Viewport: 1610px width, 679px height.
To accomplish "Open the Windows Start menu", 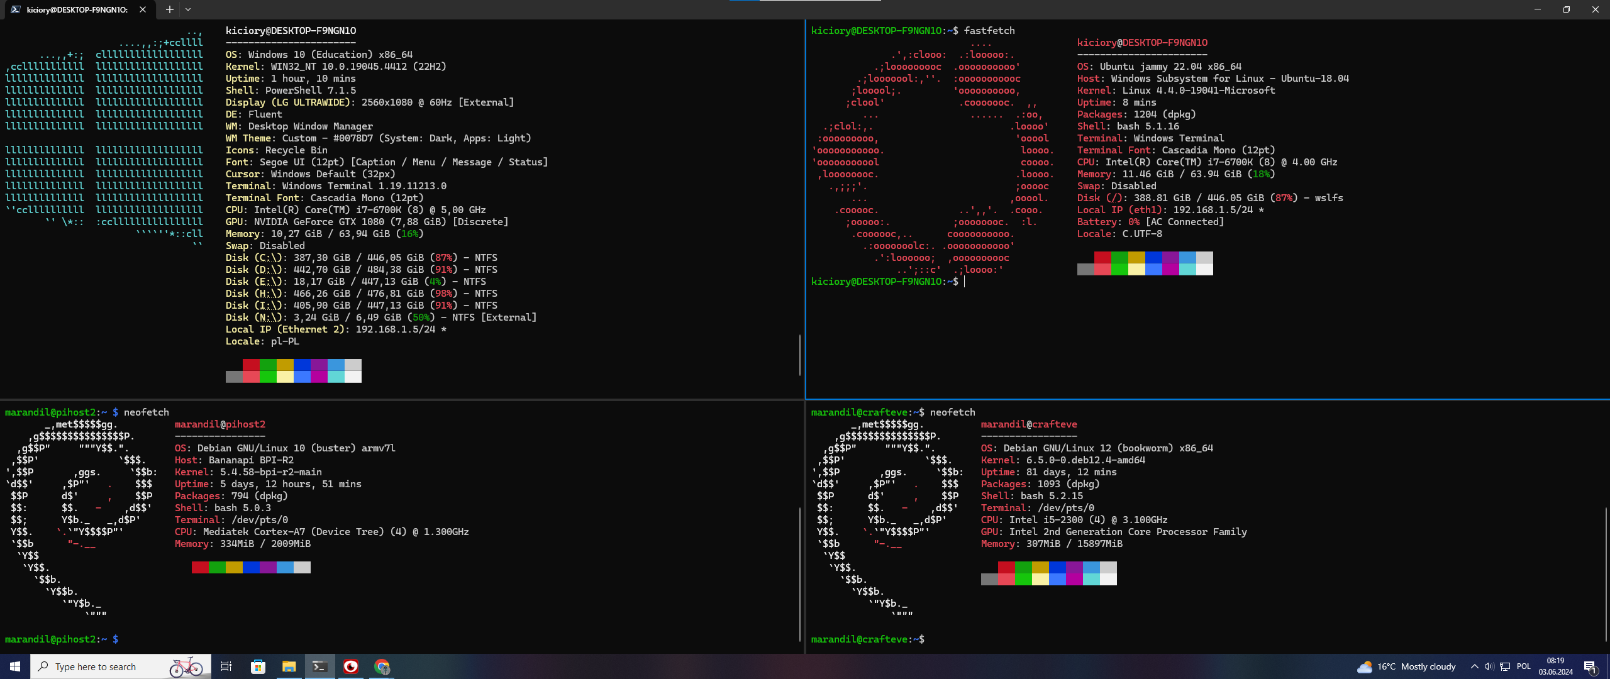I will pos(15,666).
